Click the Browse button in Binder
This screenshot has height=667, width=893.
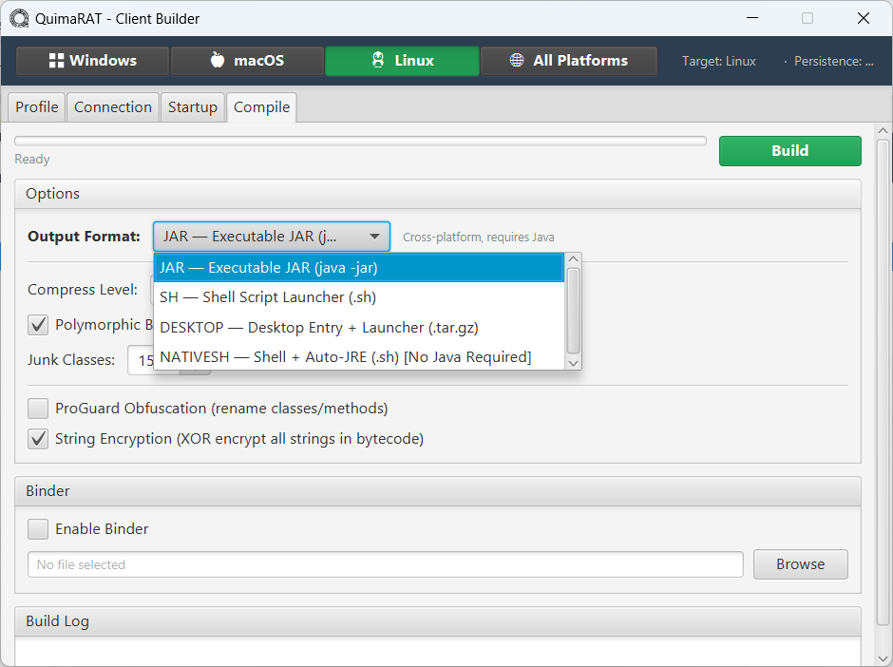(x=800, y=564)
